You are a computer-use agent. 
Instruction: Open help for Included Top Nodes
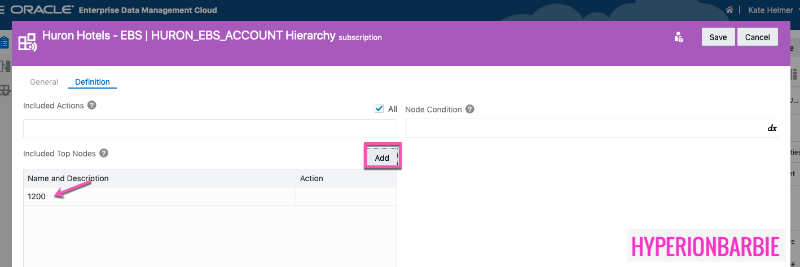click(104, 154)
